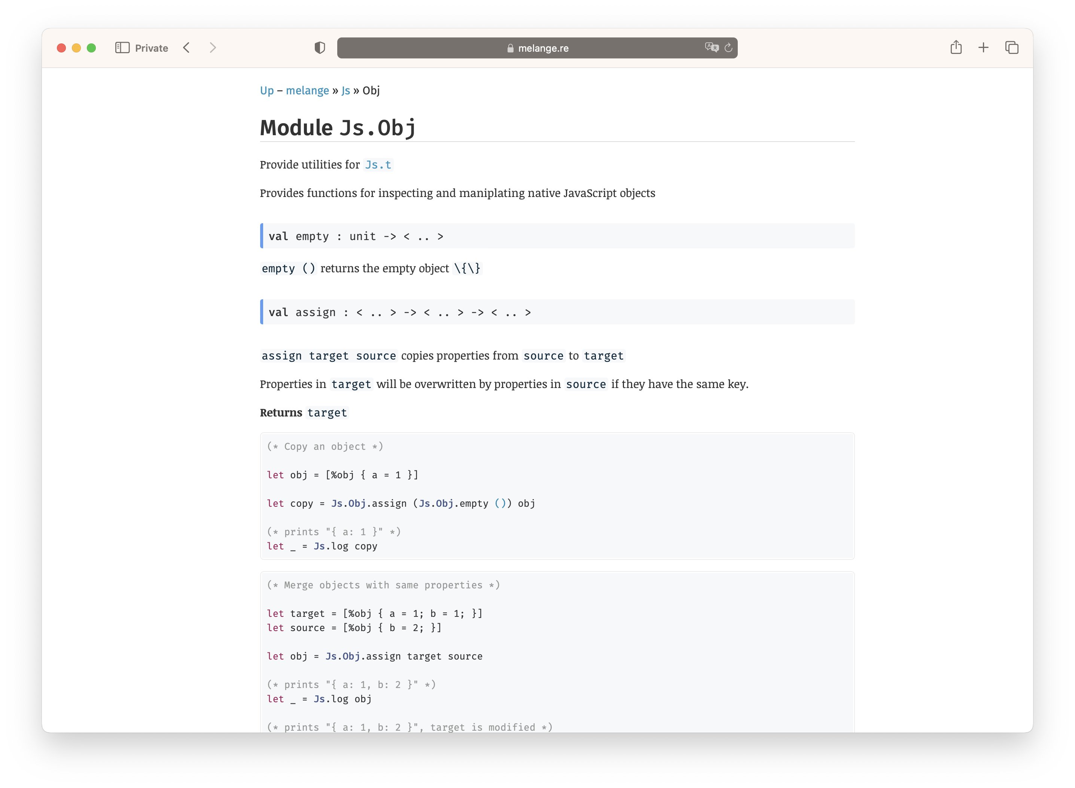Reload the page with the refresh icon

728,48
